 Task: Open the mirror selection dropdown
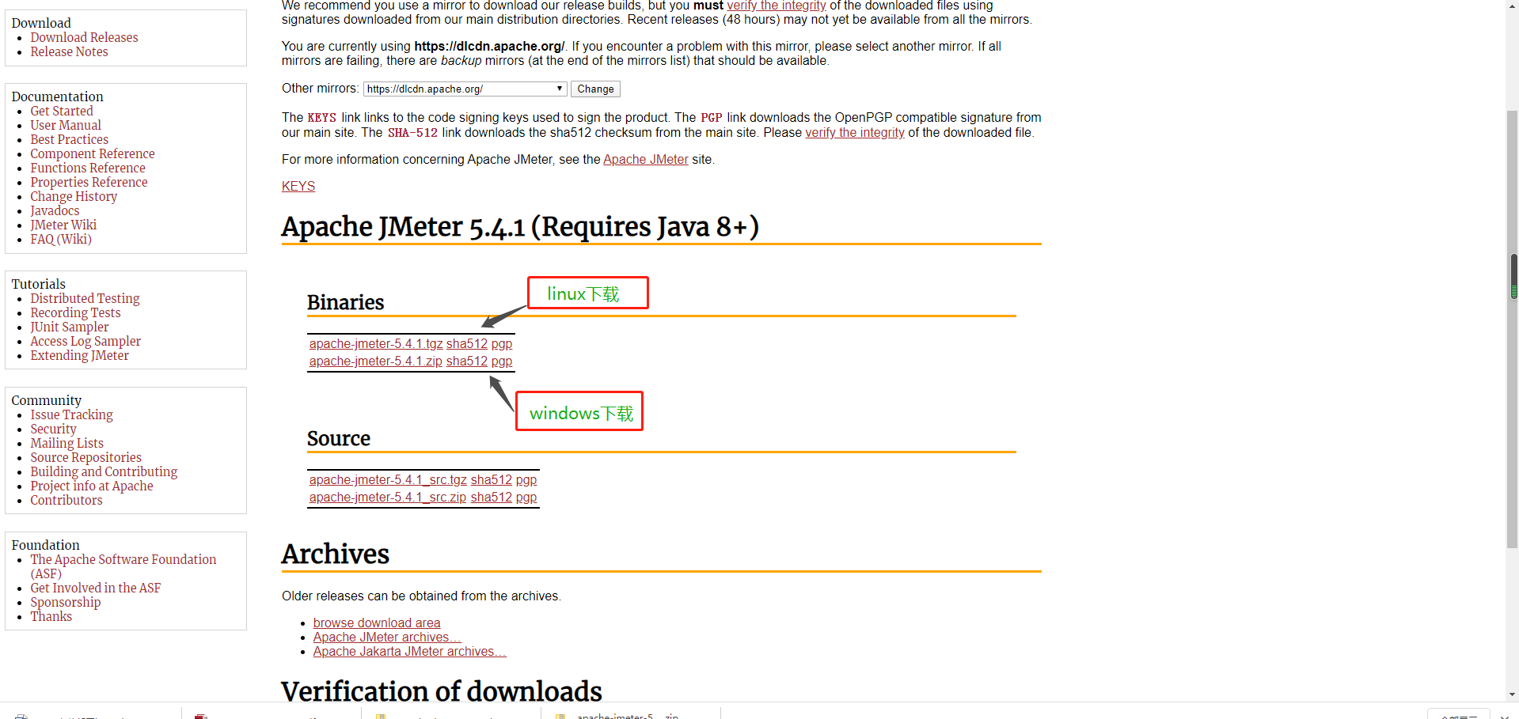pos(465,89)
